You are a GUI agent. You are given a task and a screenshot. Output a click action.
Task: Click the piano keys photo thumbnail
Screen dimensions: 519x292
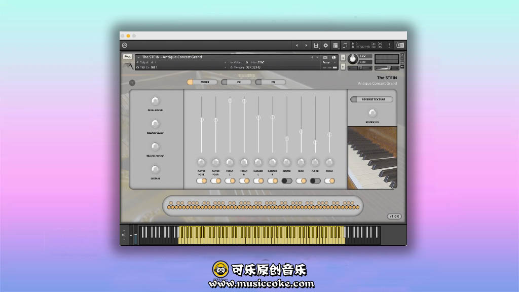point(372,158)
